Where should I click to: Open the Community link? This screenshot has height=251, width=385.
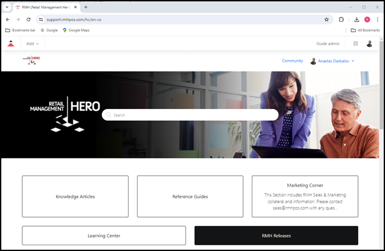click(292, 61)
